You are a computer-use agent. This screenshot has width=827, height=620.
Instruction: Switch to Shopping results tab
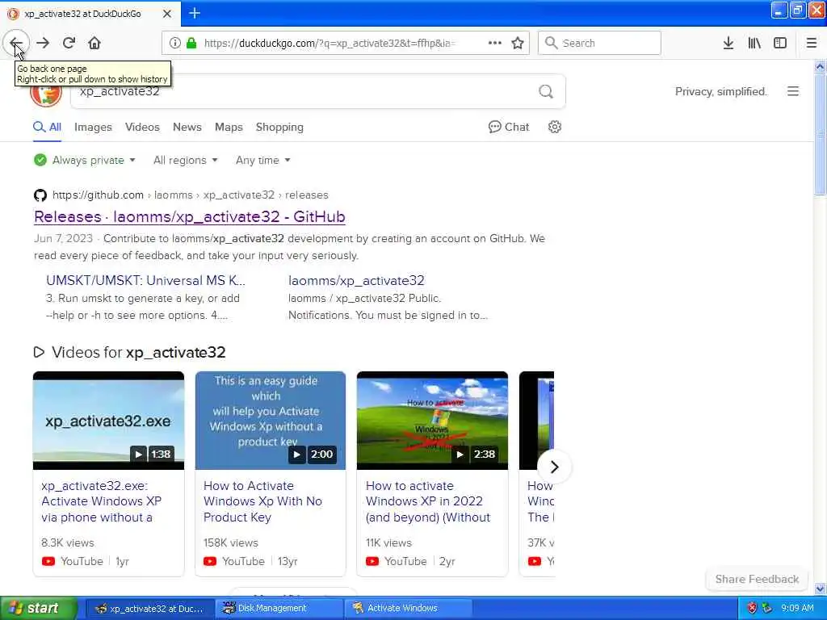(279, 127)
